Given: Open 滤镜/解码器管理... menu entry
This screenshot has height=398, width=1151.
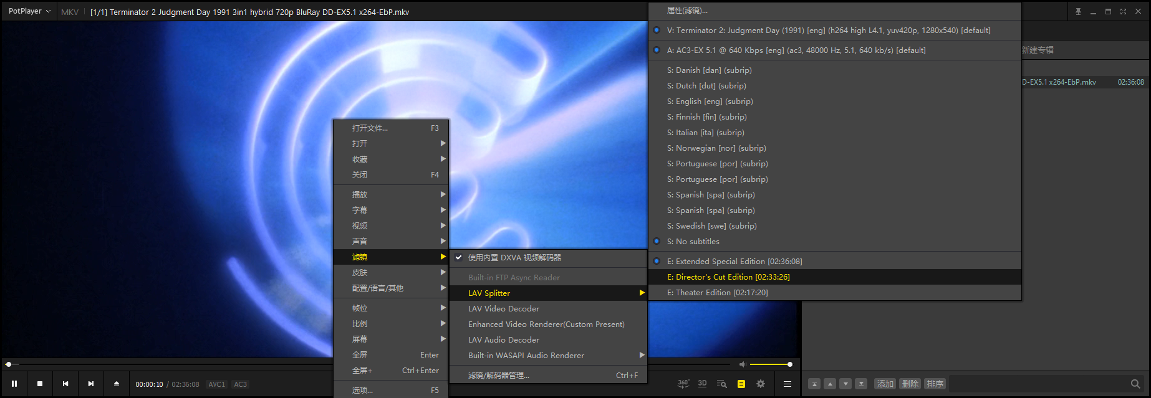Looking at the screenshot, I should point(499,376).
